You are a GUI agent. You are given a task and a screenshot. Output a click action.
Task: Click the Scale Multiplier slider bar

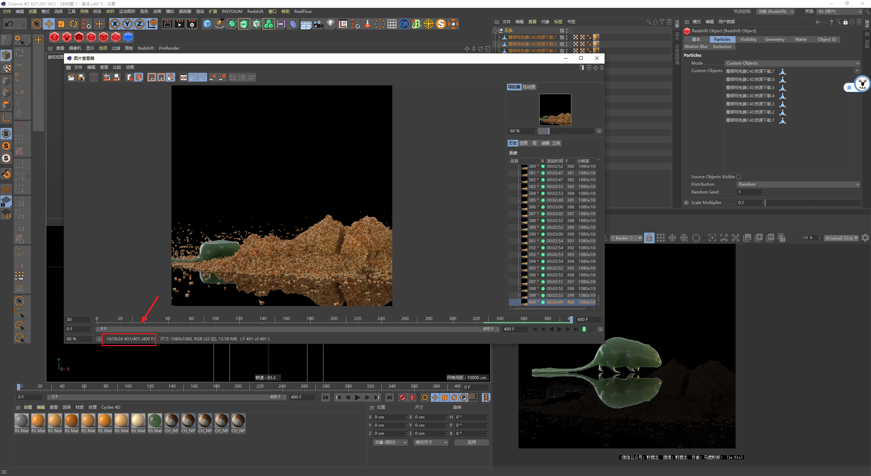[812, 203]
